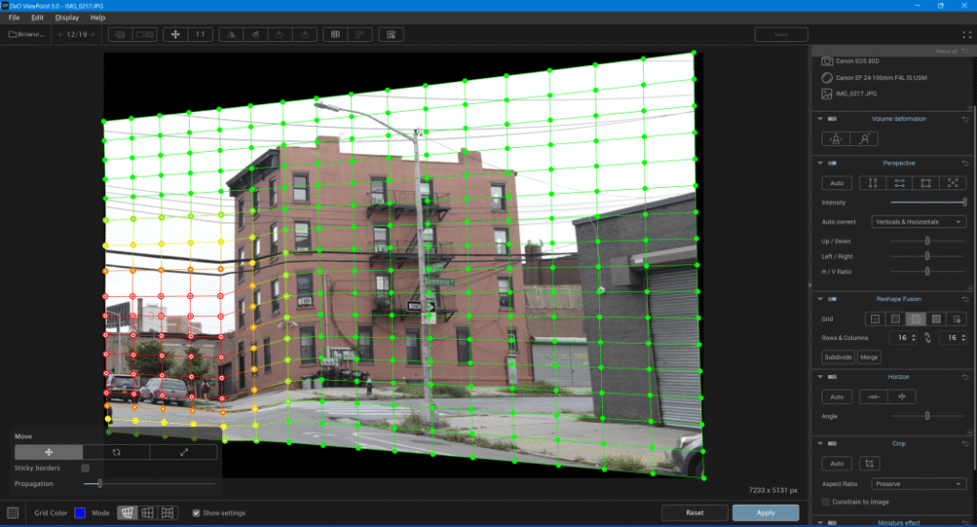Open the File menu

(14, 17)
